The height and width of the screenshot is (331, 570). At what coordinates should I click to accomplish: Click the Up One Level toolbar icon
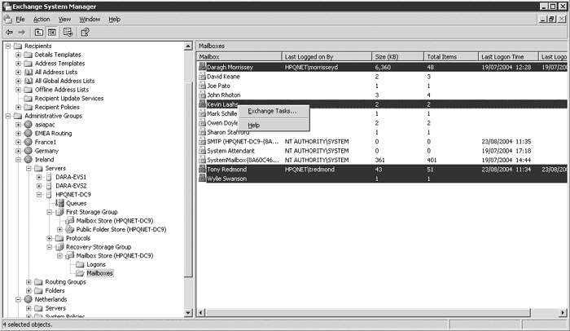pos(37,32)
